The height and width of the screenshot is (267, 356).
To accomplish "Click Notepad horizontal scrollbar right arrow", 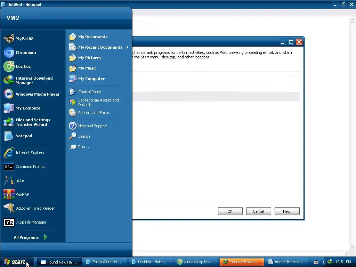I will 346,253.
